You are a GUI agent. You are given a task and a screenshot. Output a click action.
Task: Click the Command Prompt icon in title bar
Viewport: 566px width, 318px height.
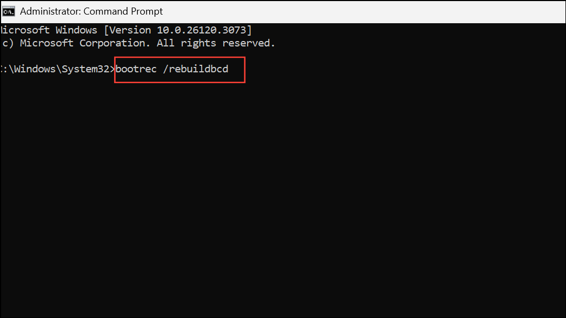pyautogui.click(x=9, y=11)
